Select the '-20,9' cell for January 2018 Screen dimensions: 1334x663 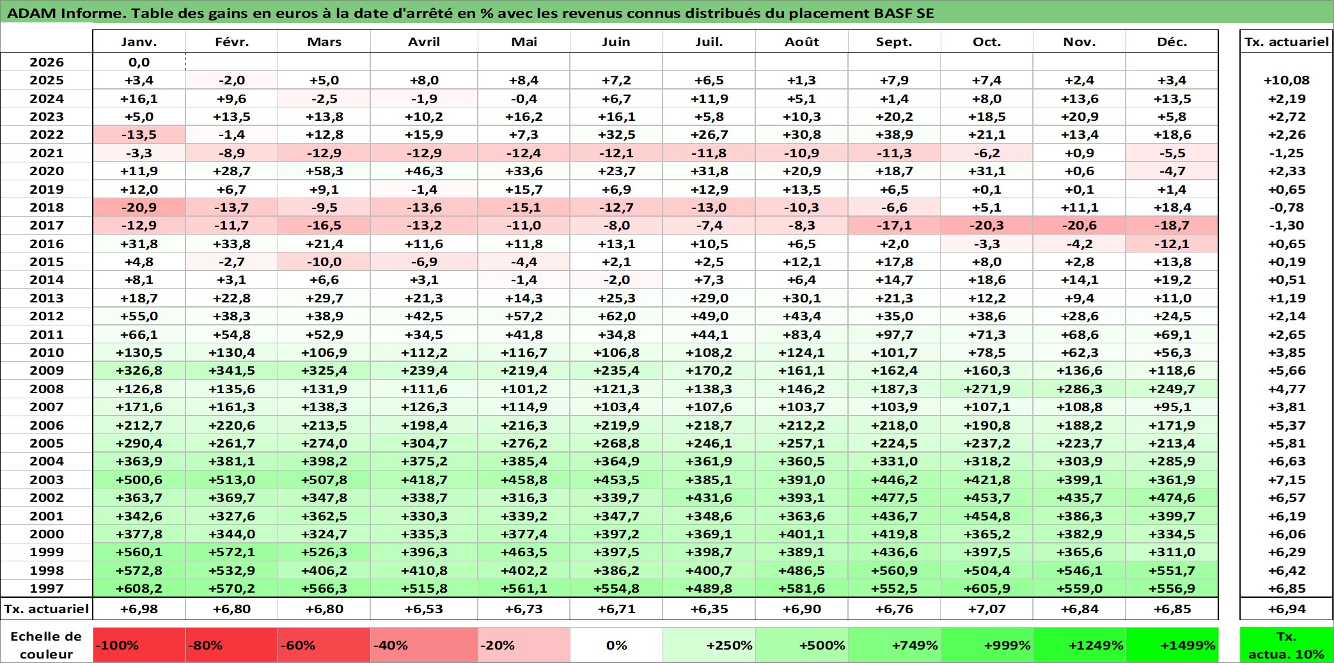pyautogui.click(x=139, y=207)
